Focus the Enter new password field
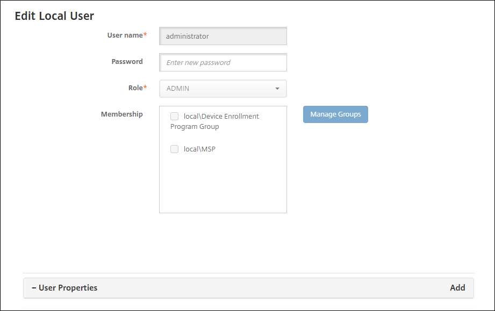Image resolution: width=495 pixels, height=311 pixels. 223,62
